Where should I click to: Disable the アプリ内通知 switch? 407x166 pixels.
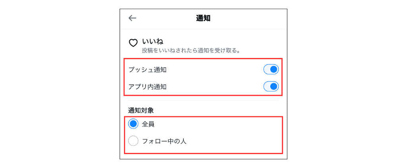pyautogui.click(x=271, y=86)
